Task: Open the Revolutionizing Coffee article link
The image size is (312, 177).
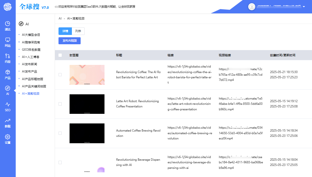Action: 189,75
